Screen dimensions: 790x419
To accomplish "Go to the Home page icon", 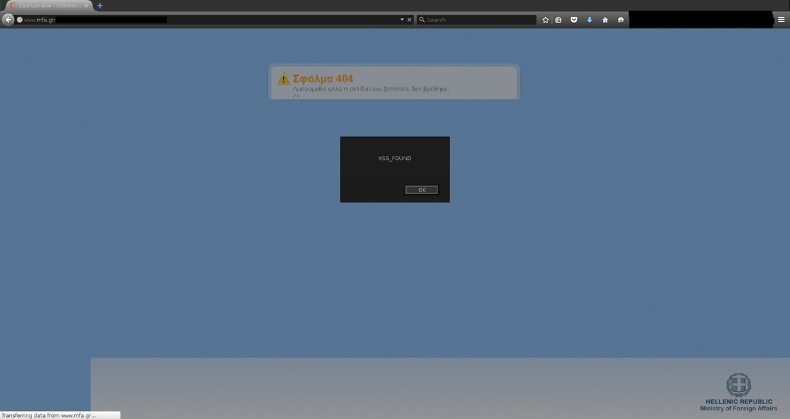I will click(605, 20).
